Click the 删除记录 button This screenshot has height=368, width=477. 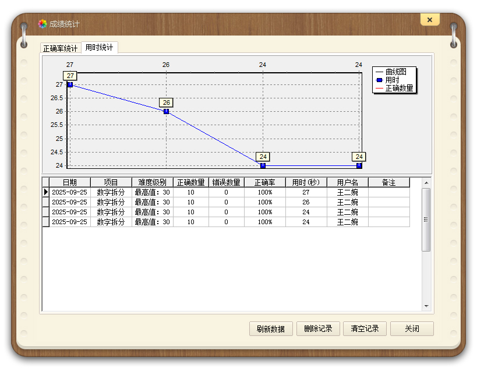[x=318, y=329]
